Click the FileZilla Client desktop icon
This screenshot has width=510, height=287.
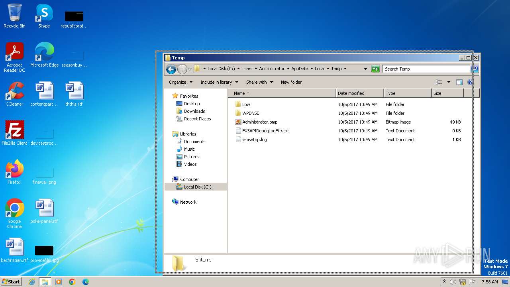tap(14, 133)
